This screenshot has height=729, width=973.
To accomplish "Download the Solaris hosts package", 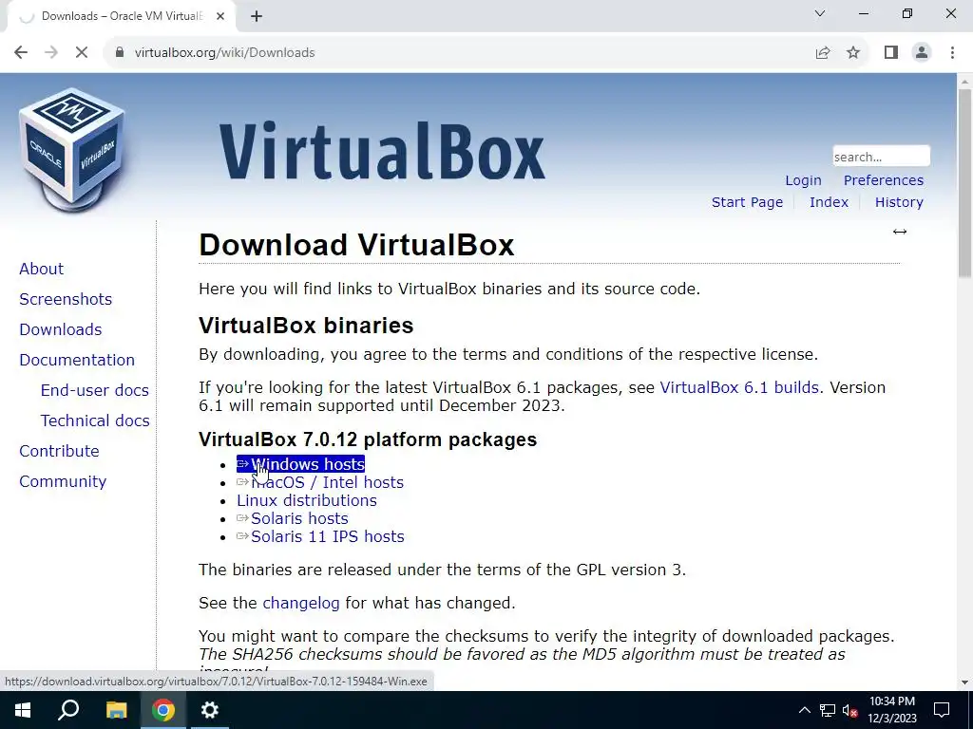I will [293, 518].
